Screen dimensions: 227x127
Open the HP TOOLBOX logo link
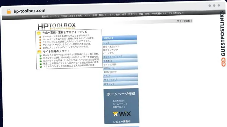(57, 26)
